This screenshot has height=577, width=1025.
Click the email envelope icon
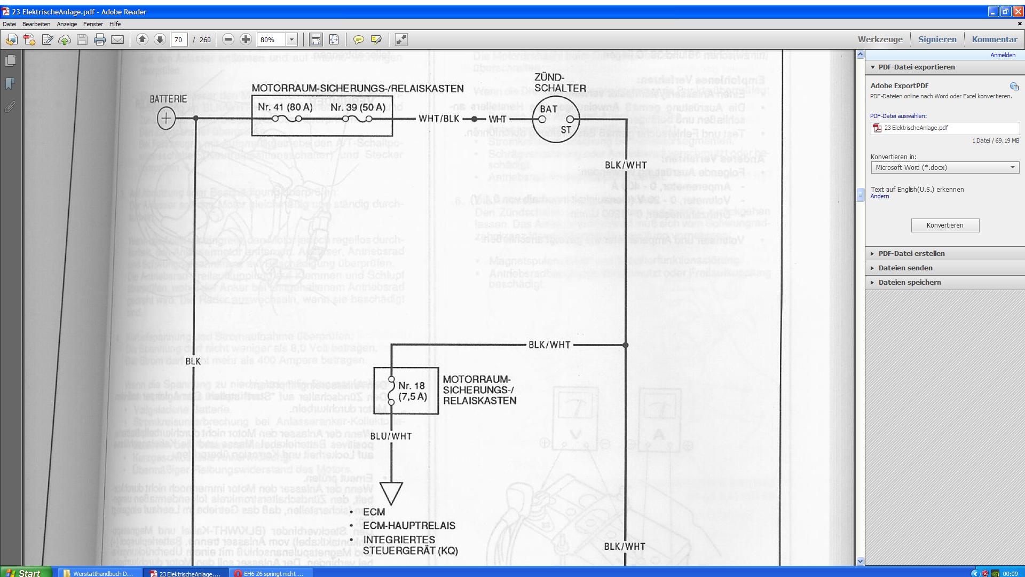click(x=117, y=40)
